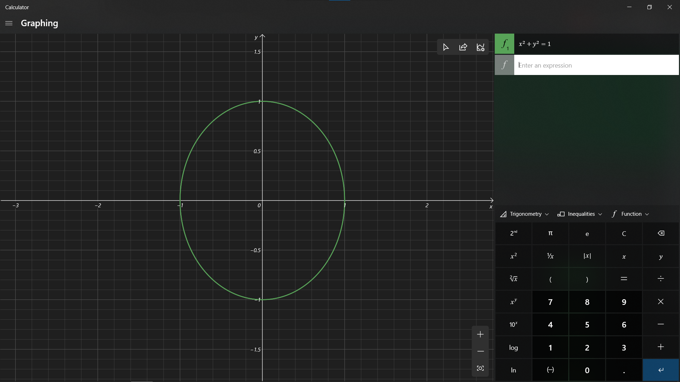Expand the Function dropdown
This screenshot has height=382, width=680.
tap(631, 214)
